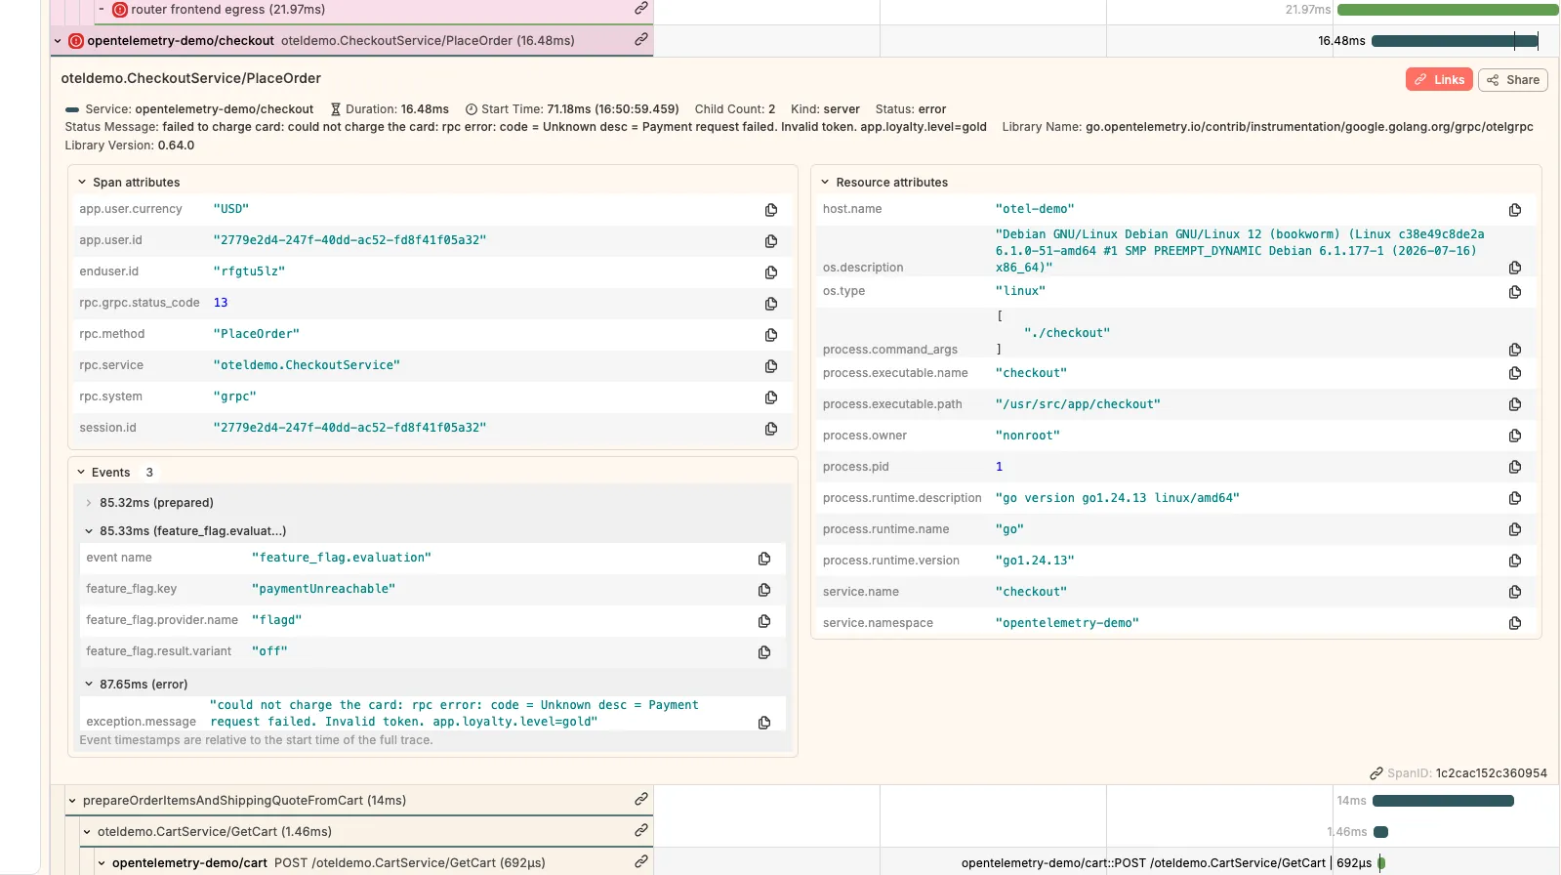Copy link for checkout PlaceOrder span row
This screenshot has height=875, width=1561.
click(641, 39)
